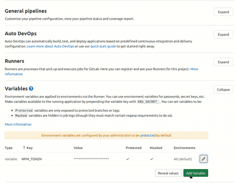Click the Environments column header
The height and width of the screenshot is (183, 235).
coord(184,148)
